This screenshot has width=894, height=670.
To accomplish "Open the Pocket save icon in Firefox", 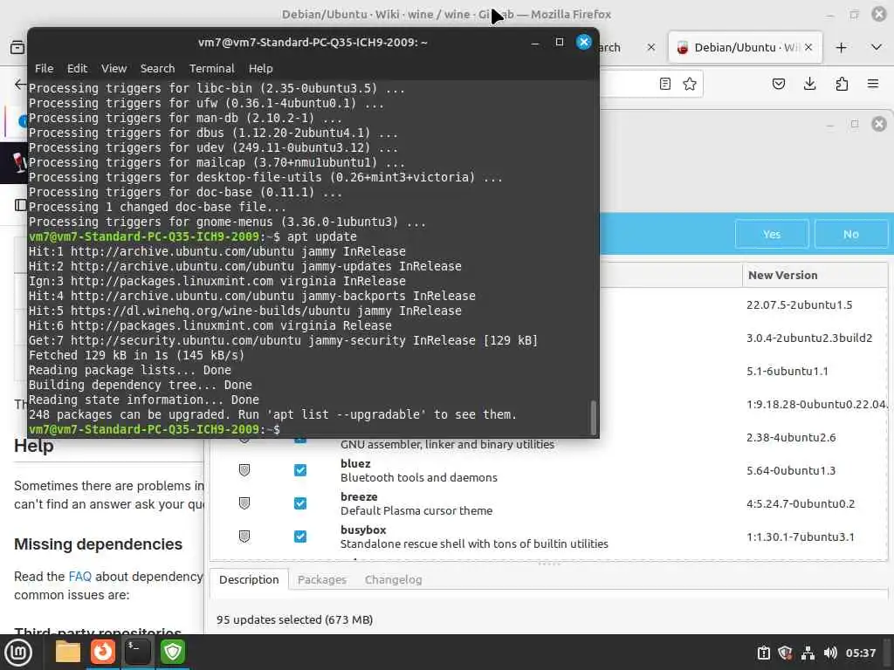I will [x=779, y=84].
